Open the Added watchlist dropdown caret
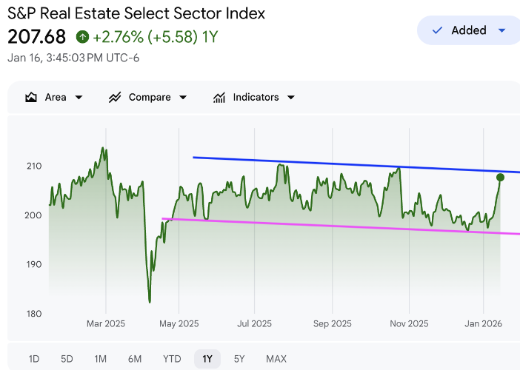Viewport: 520px width, 370px height. (501, 30)
